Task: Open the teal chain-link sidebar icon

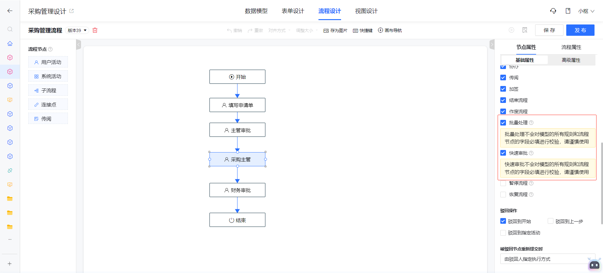Action: pos(10,170)
